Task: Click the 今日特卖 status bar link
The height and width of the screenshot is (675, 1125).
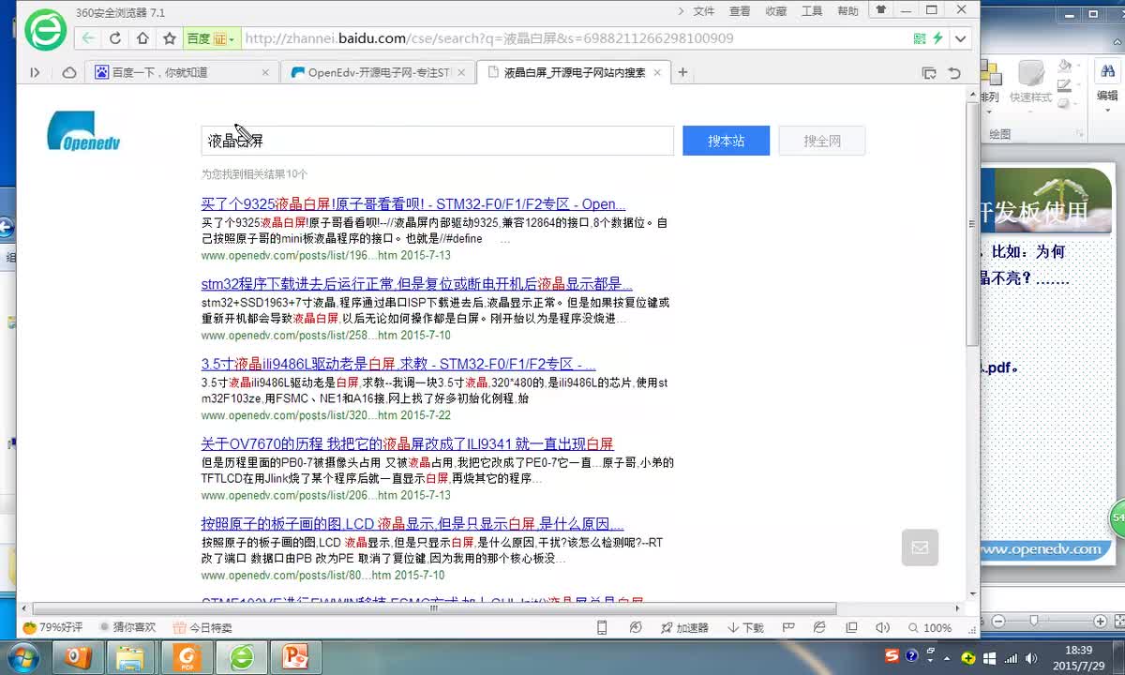Action: pyautogui.click(x=202, y=627)
